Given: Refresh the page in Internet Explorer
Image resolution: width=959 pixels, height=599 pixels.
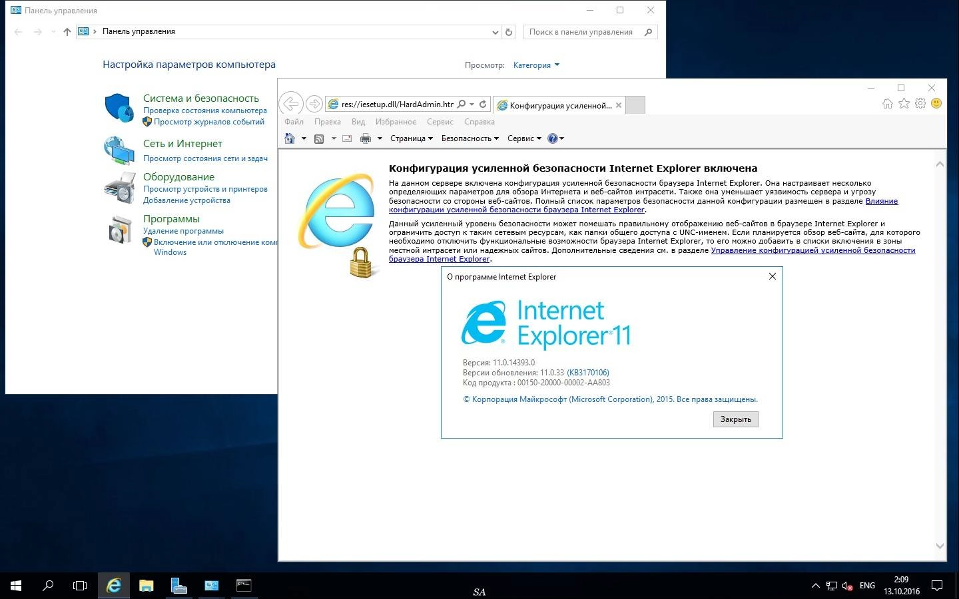Looking at the screenshot, I should coord(483,104).
